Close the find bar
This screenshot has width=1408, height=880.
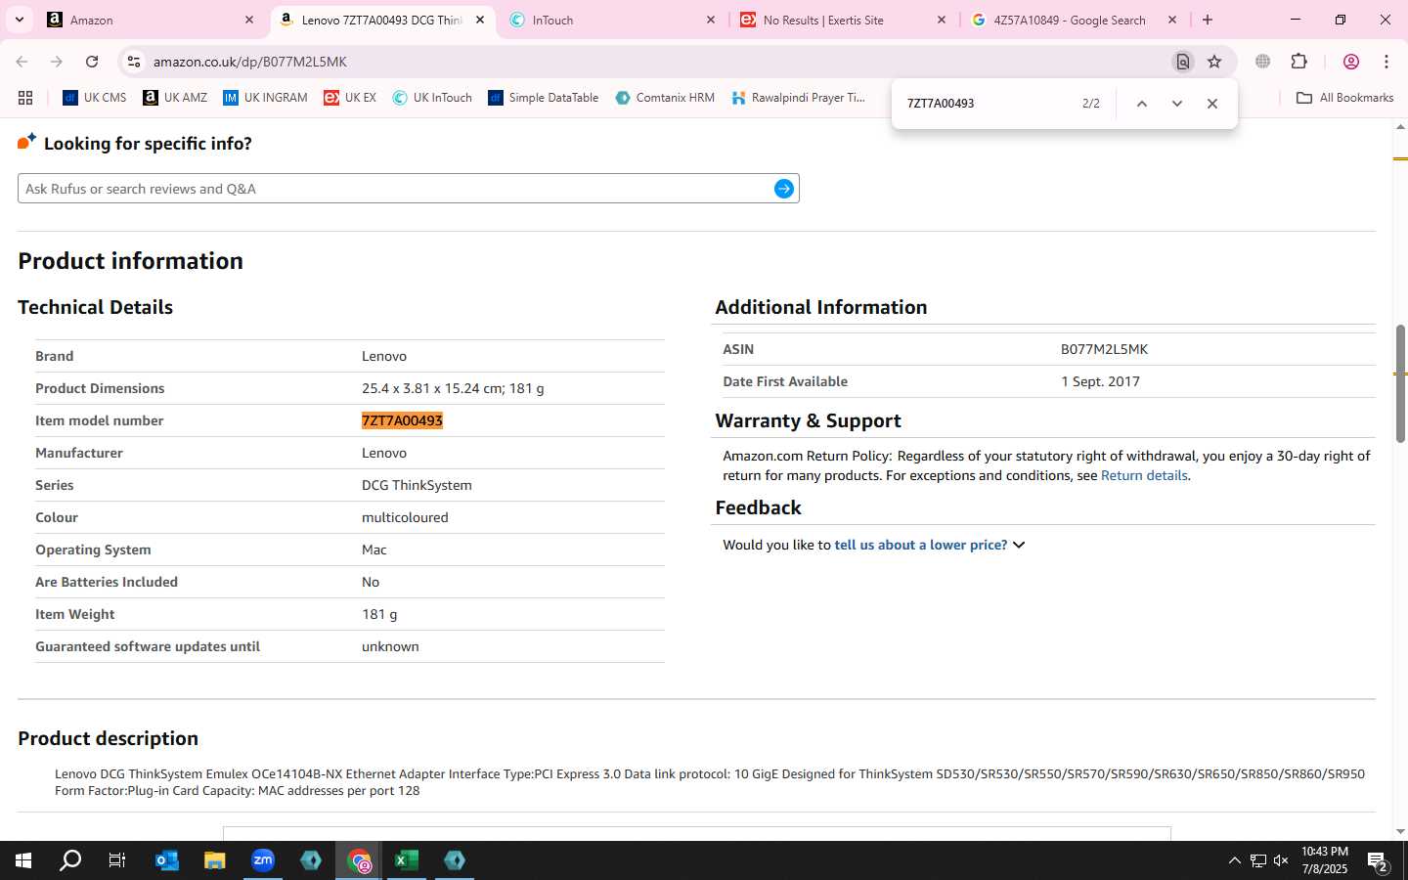tap(1212, 104)
